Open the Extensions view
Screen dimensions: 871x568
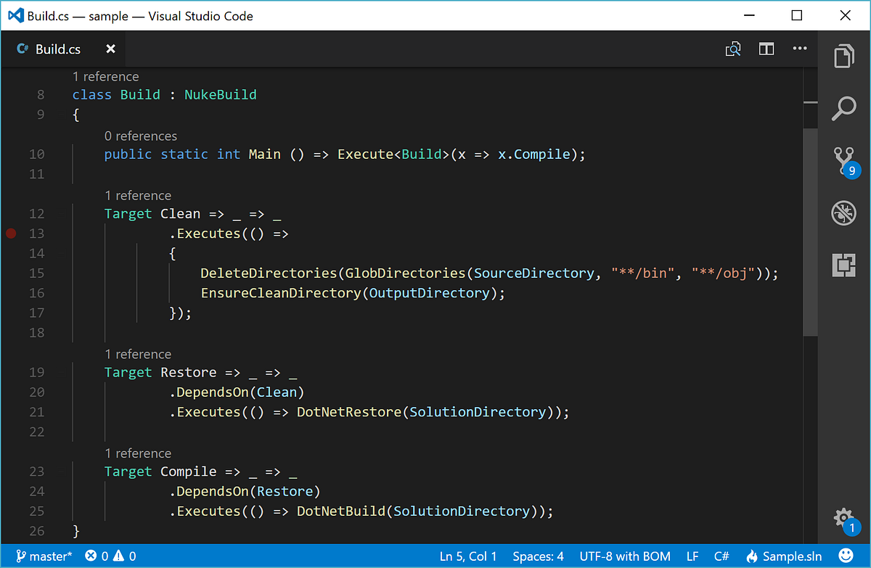pos(843,266)
